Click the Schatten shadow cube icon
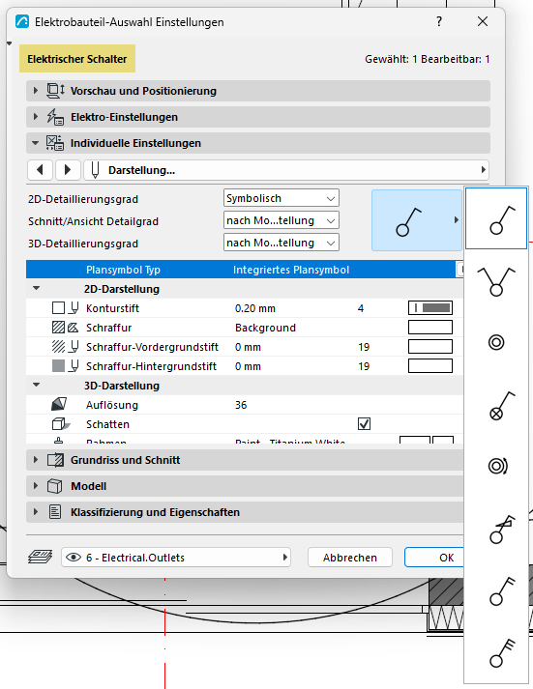533x689 pixels. [61, 424]
